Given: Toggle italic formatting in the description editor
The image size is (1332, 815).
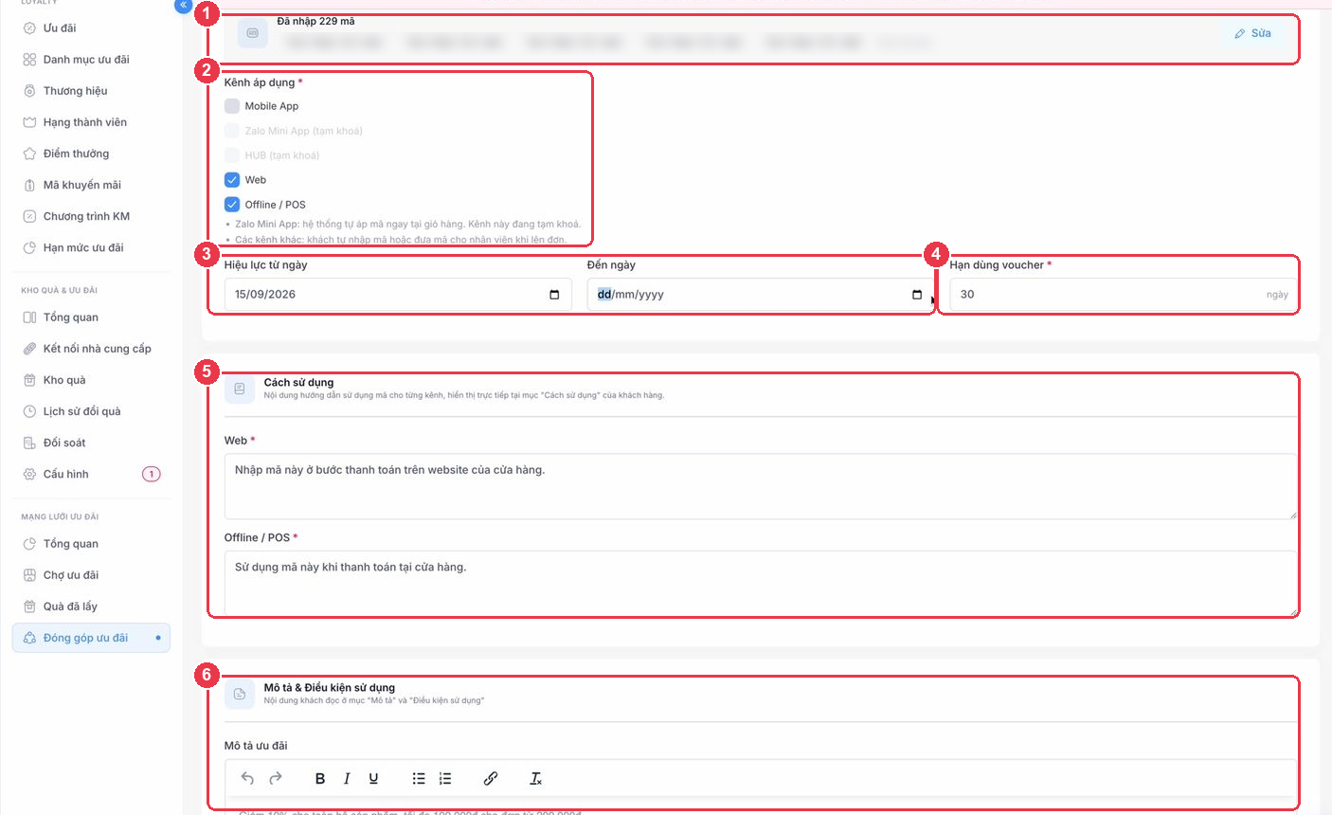Looking at the screenshot, I should pyautogui.click(x=347, y=778).
